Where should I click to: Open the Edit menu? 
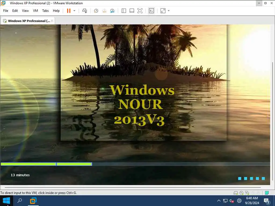coord(15,11)
